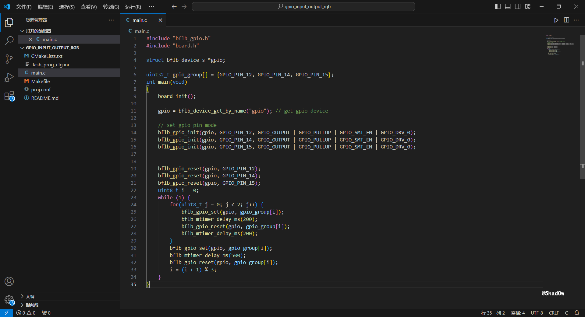Screen dimensions: 585x317
Task: Change line ending via CRLF indicator
Action: coord(554,313)
